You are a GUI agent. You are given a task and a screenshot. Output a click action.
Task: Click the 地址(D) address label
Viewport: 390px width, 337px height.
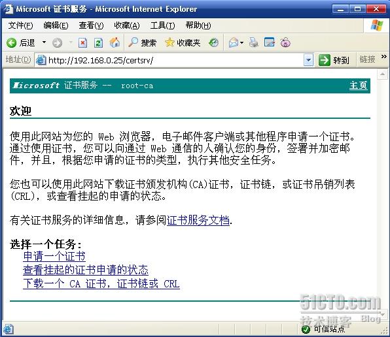pos(18,59)
